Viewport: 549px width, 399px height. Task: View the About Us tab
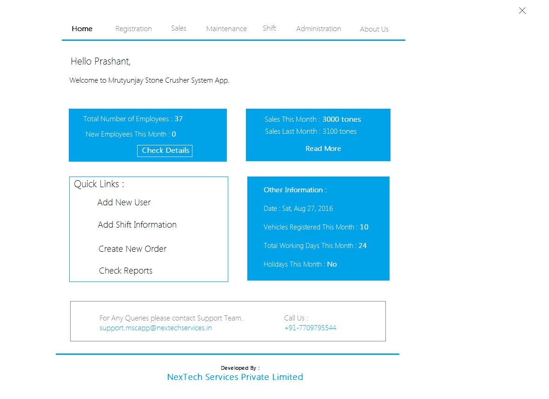click(x=374, y=29)
